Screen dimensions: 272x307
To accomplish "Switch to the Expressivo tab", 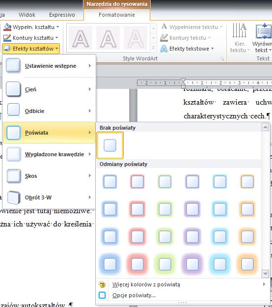I will (62, 15).
